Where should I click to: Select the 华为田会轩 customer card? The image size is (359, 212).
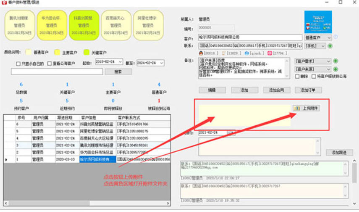pyautogui.click(x=52, y=25)
